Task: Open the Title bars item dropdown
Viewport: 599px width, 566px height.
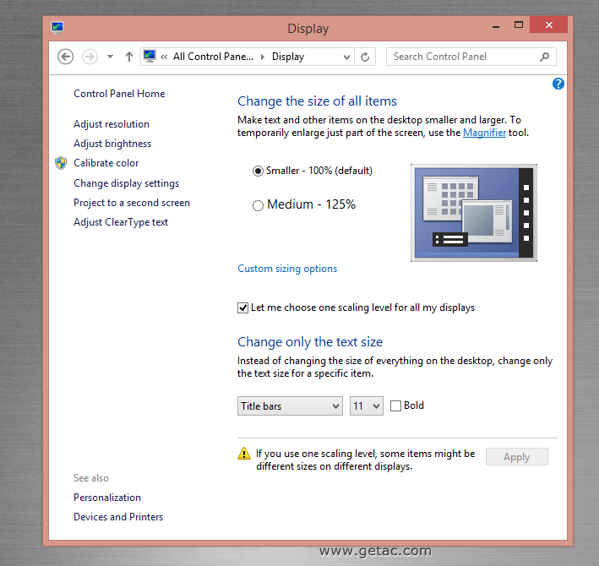Action: click(290, 406)
